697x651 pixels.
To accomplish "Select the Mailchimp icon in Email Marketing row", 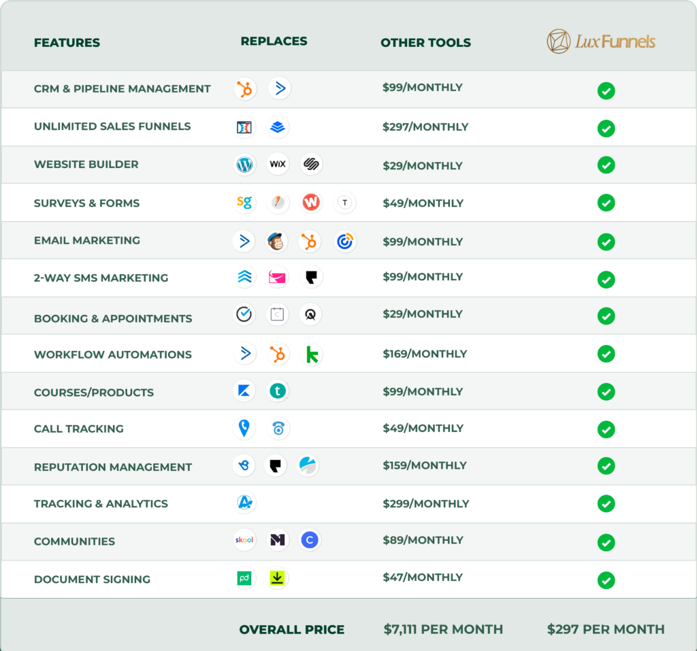I will 277,241.
